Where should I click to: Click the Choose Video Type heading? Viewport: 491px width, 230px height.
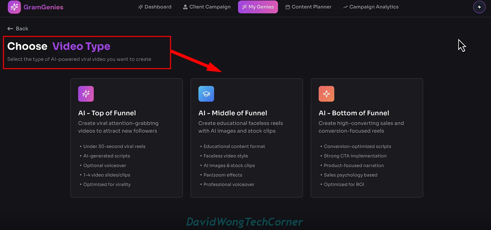59,46
